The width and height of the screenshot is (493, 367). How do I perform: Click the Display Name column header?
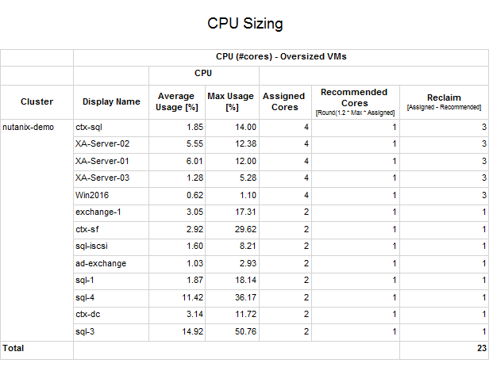111,101
